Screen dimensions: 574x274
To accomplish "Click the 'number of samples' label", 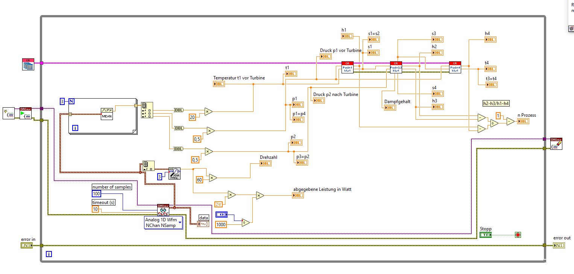I will pyautogui.click(x=112, y=187).
